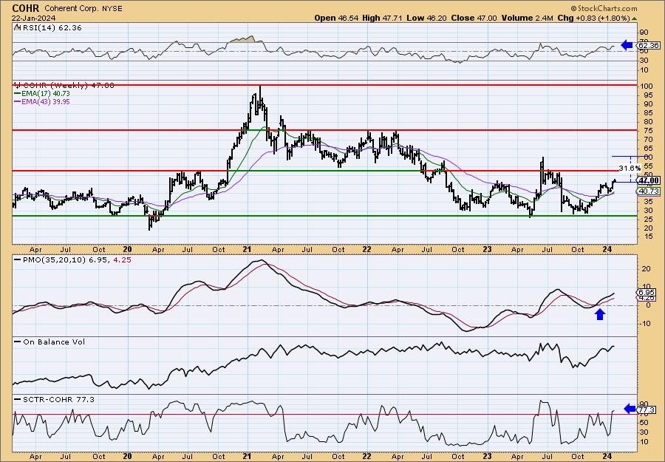This screenshot has height=462, width=665.
Task: Click the 47.00 current price tag on right axis
Action: [649, 180]
